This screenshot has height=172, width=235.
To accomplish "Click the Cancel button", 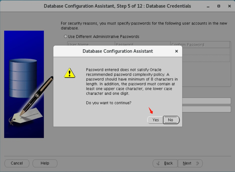I will click(x=17, y=163).
